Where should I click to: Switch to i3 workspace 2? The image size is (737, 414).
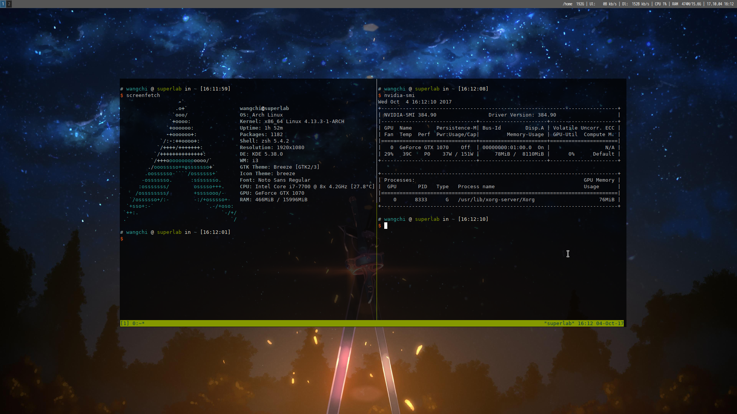(9, 4)
